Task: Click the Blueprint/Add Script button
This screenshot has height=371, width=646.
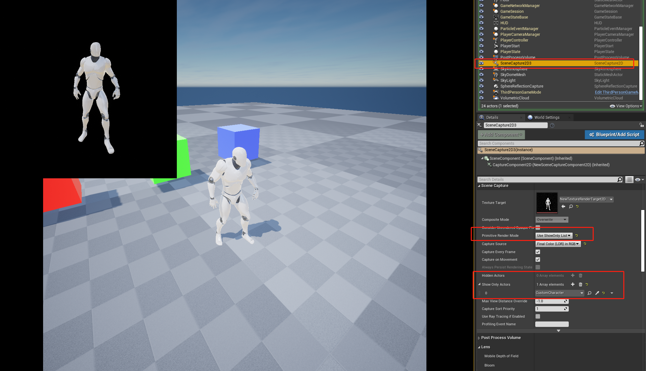Action: click(x=614, y=135)
